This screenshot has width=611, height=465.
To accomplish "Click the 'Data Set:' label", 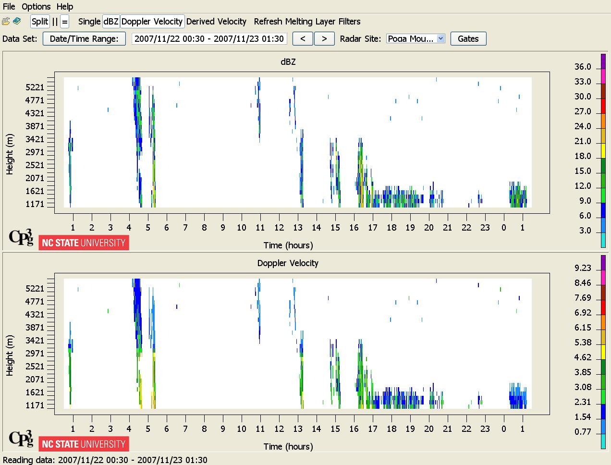I will tap(20, 39).
